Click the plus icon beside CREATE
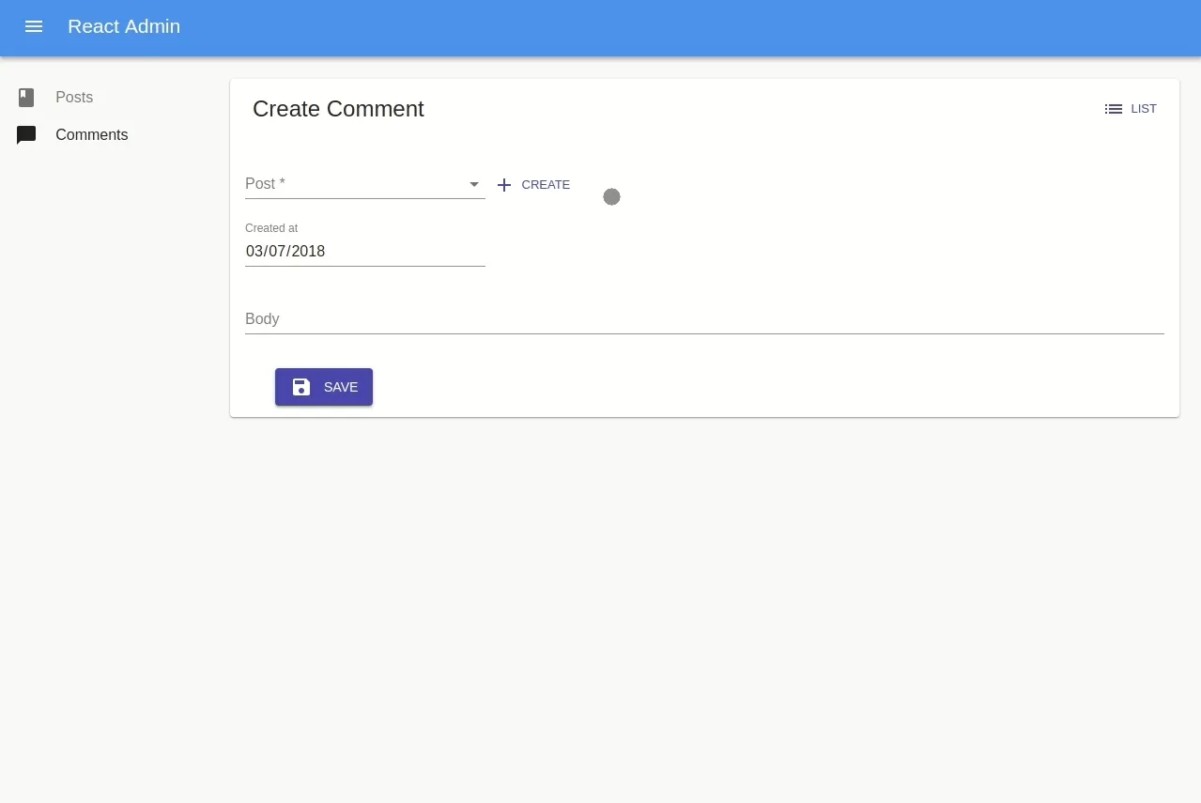 pos(504,185)
